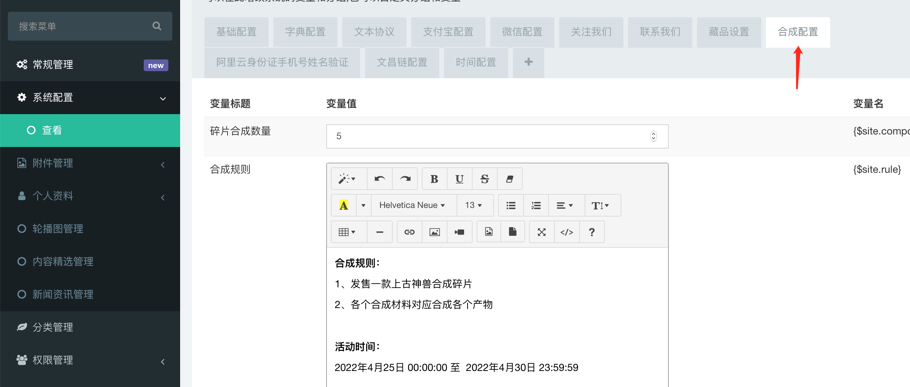Screen dimensions: 910x387
Task: Collapse the 系统配置 sidebar menu
Action: click(x=90, y=98)
